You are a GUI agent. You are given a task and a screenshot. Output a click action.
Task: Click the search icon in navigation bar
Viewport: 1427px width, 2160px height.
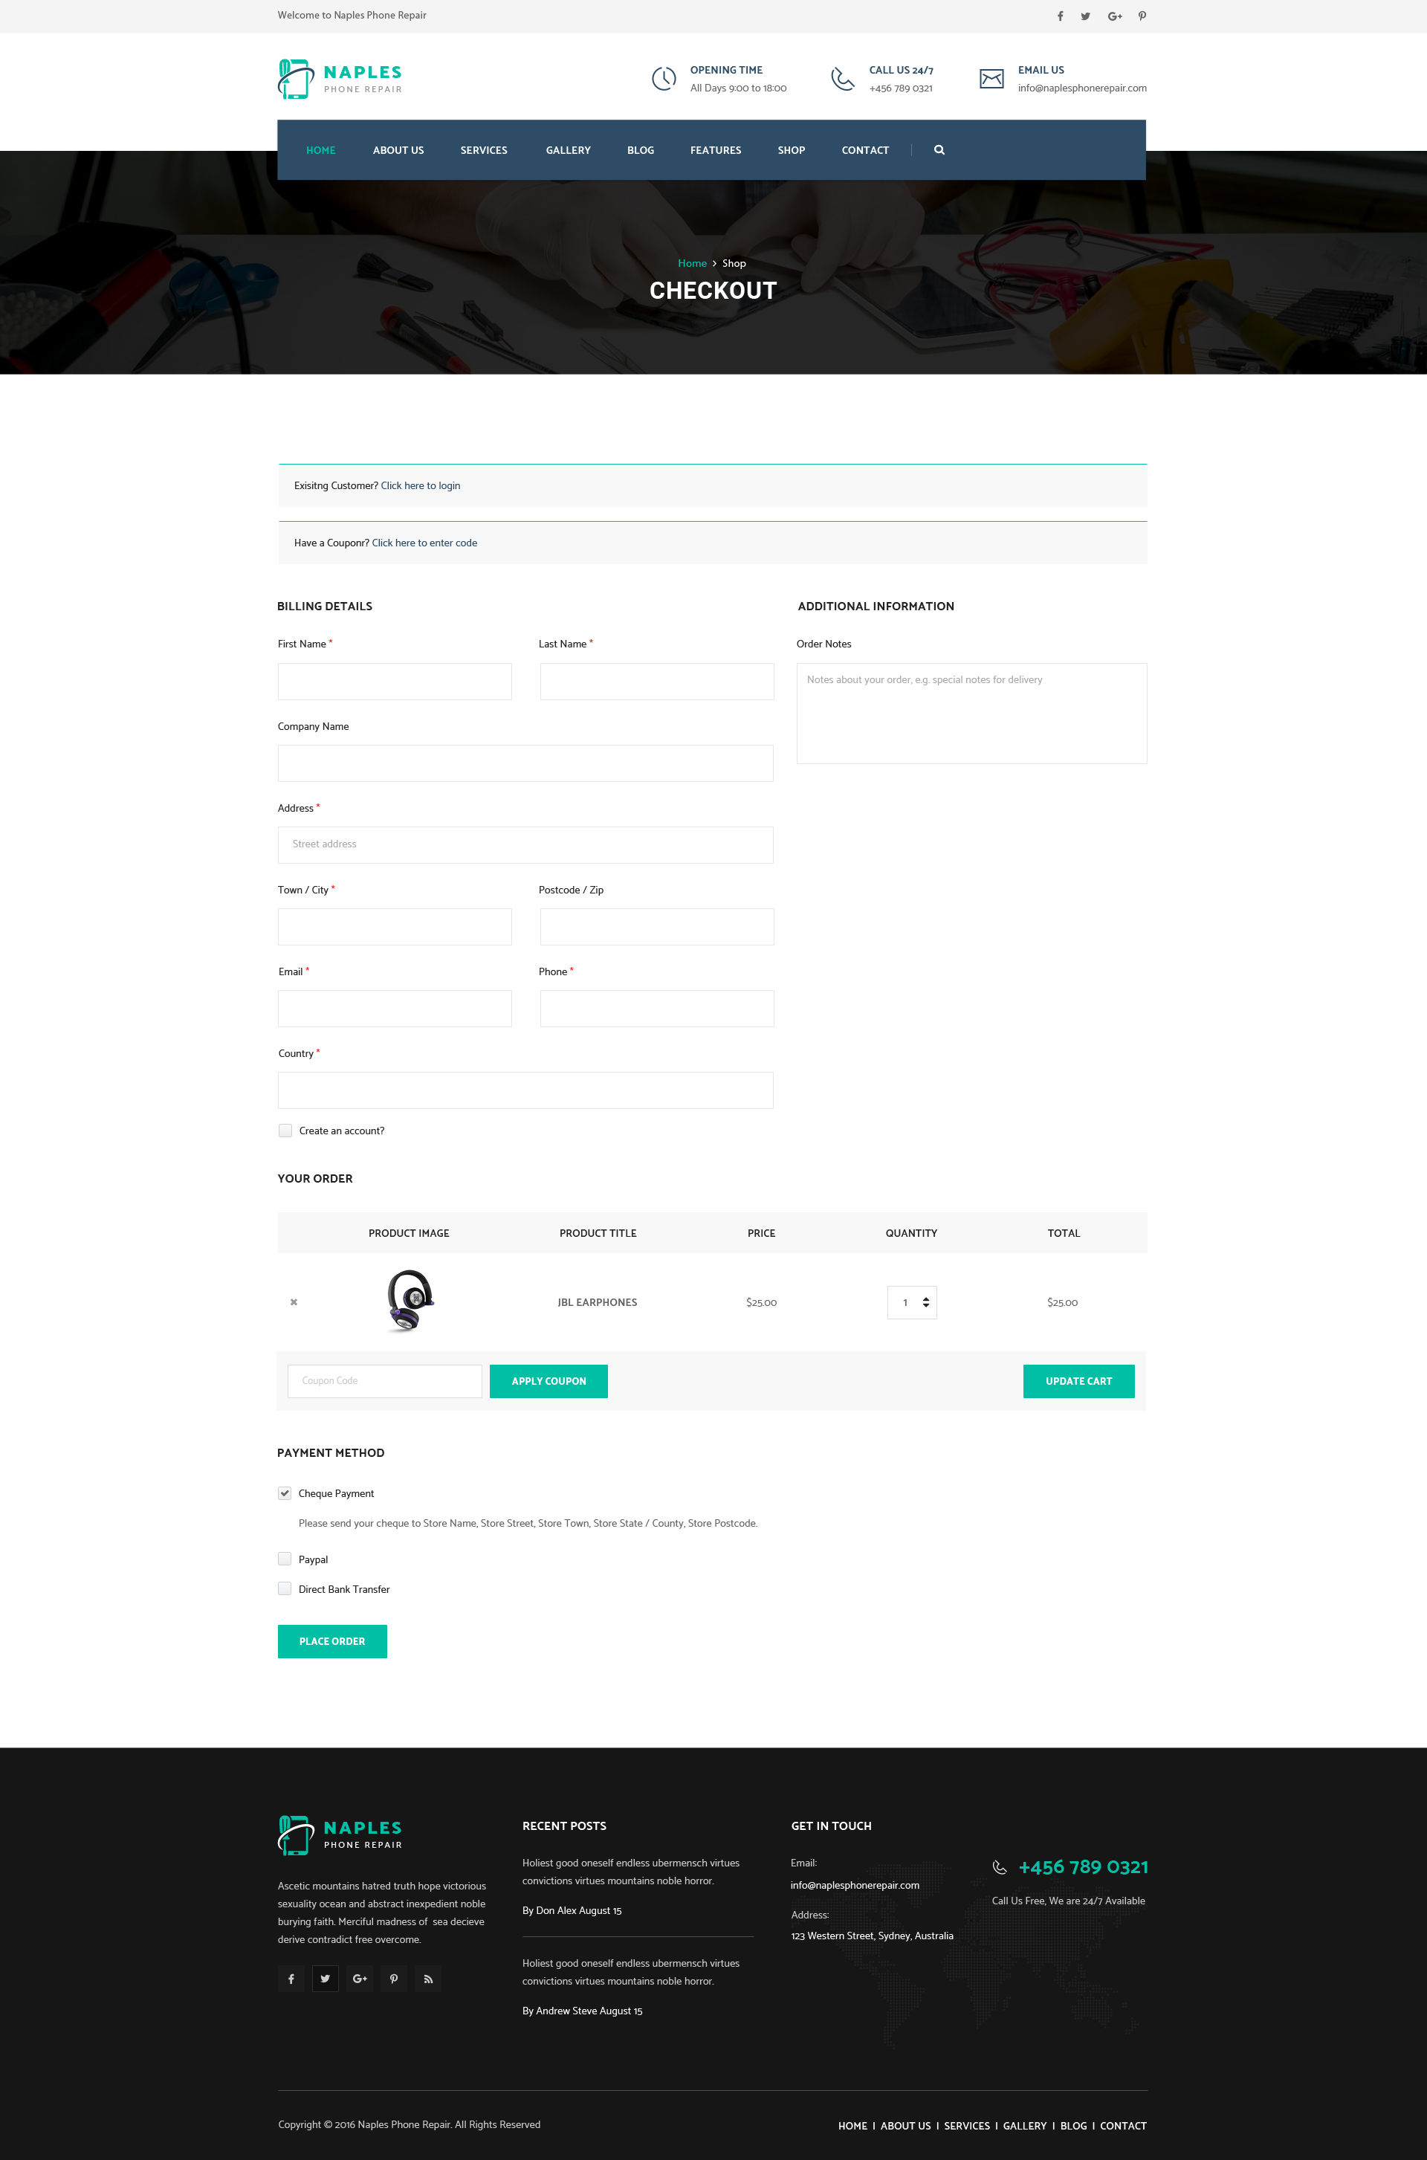tap(939, 150)
